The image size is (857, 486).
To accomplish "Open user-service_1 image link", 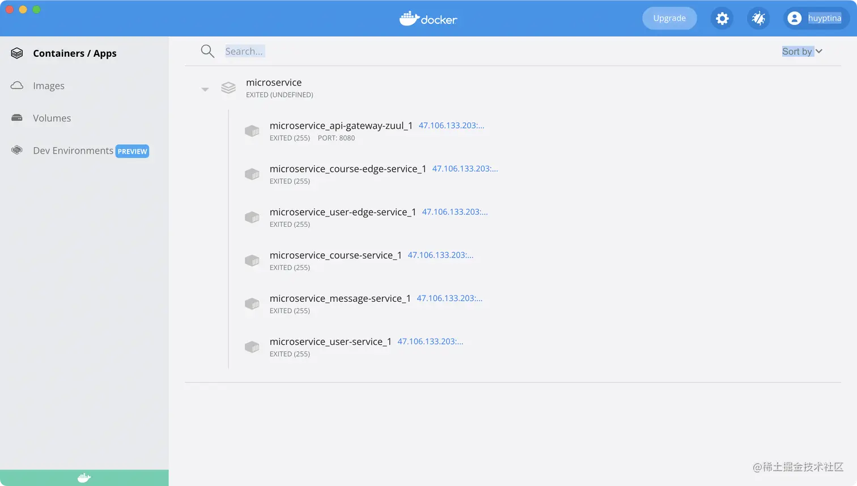I will [430, 341].
